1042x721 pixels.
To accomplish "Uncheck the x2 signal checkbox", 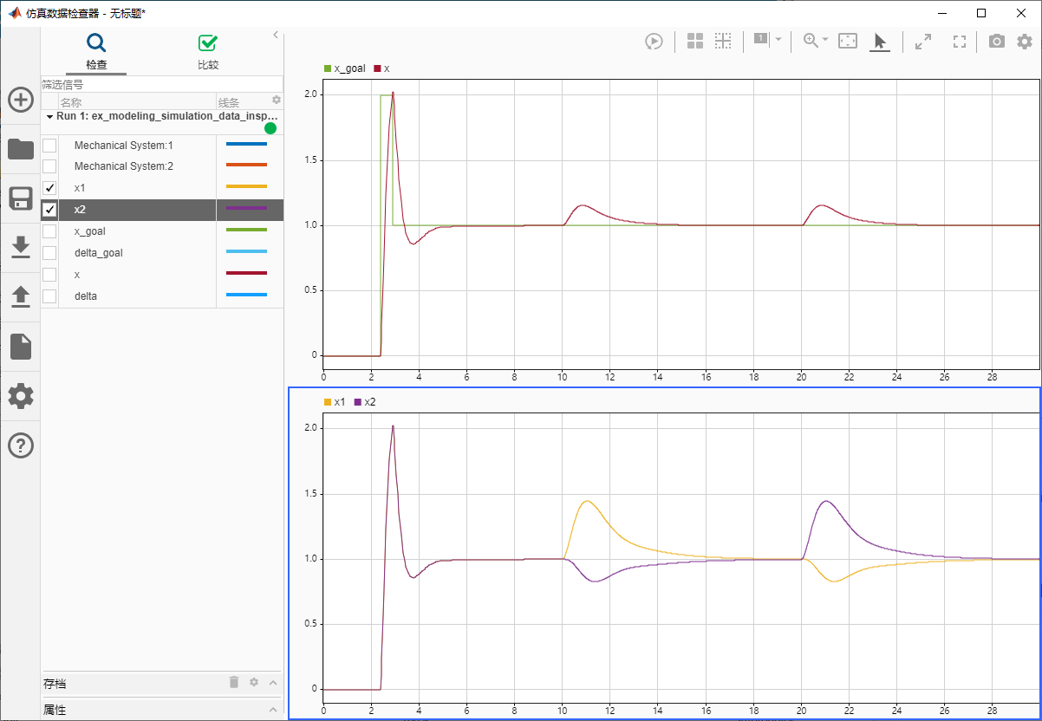I will tap(49, 210).
